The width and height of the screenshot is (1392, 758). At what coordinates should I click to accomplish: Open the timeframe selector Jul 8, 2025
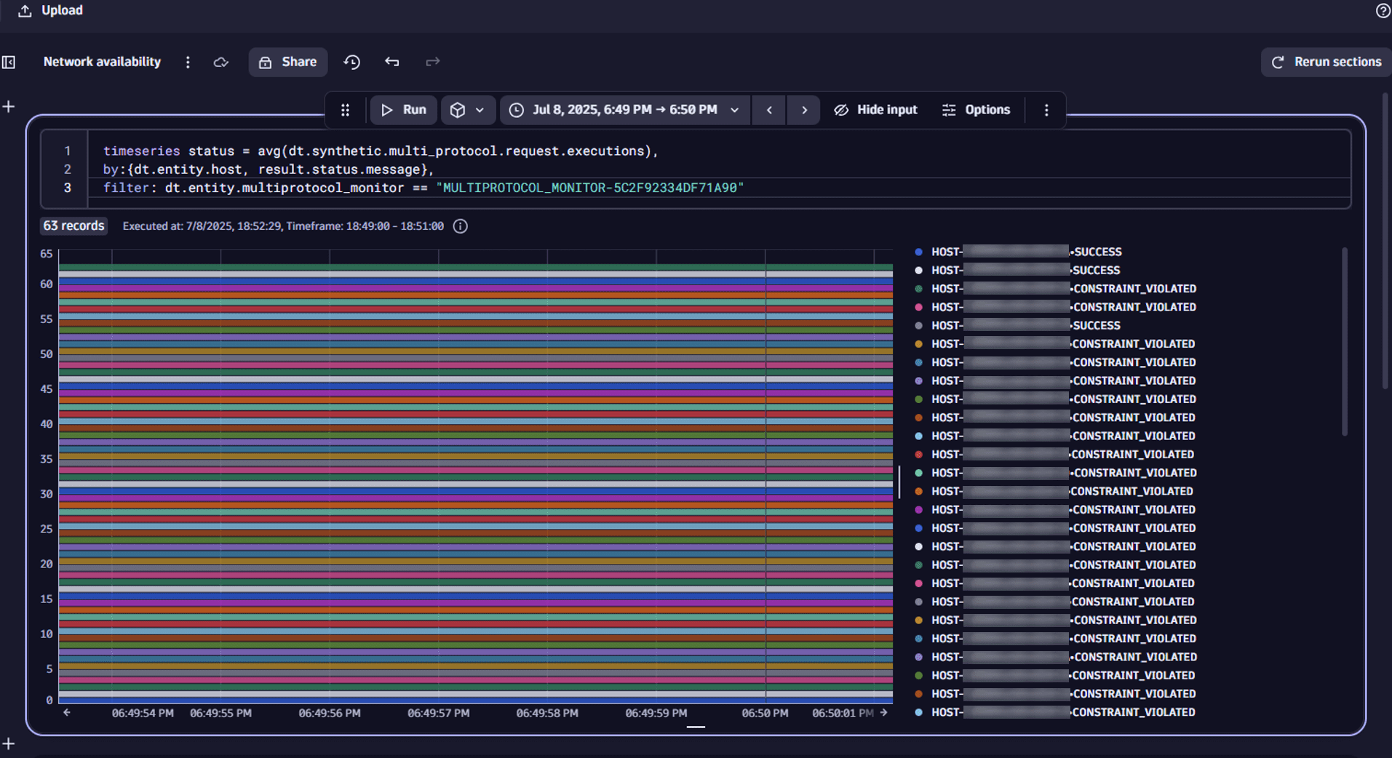click(x=624, y=110)
